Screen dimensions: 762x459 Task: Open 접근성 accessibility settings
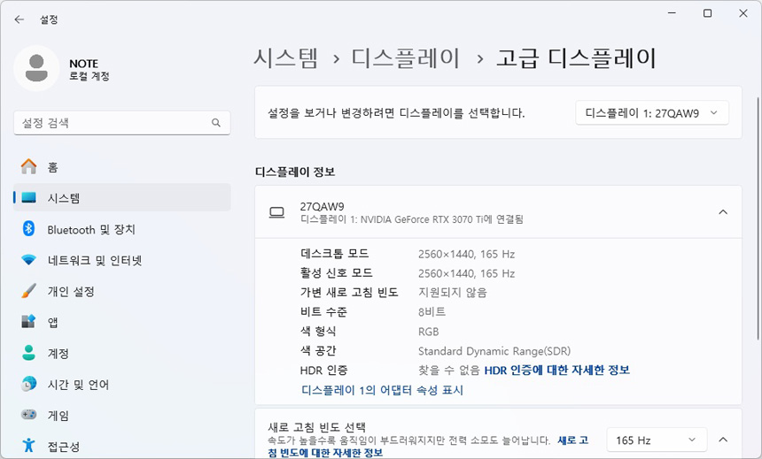[64, 447]
